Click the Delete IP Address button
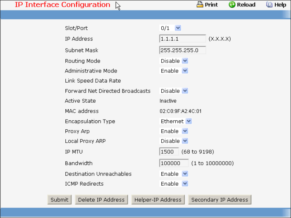This screenshot has width=291, height=218. pos(101,200)
